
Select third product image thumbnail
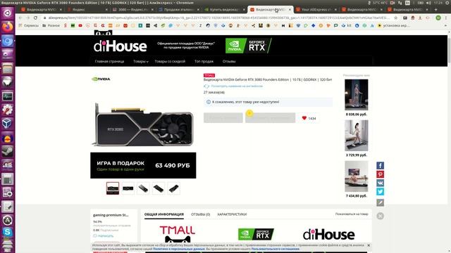(x=143, y=188)
